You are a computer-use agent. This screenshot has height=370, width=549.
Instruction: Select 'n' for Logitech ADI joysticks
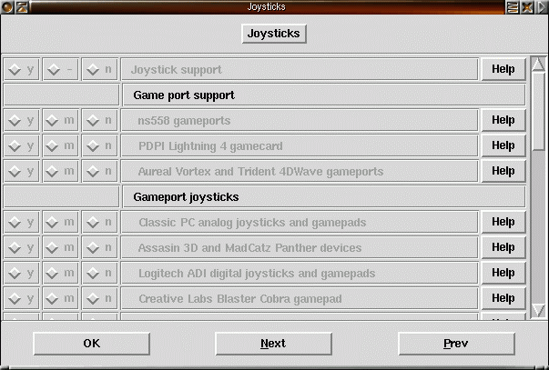coord(98,273)
